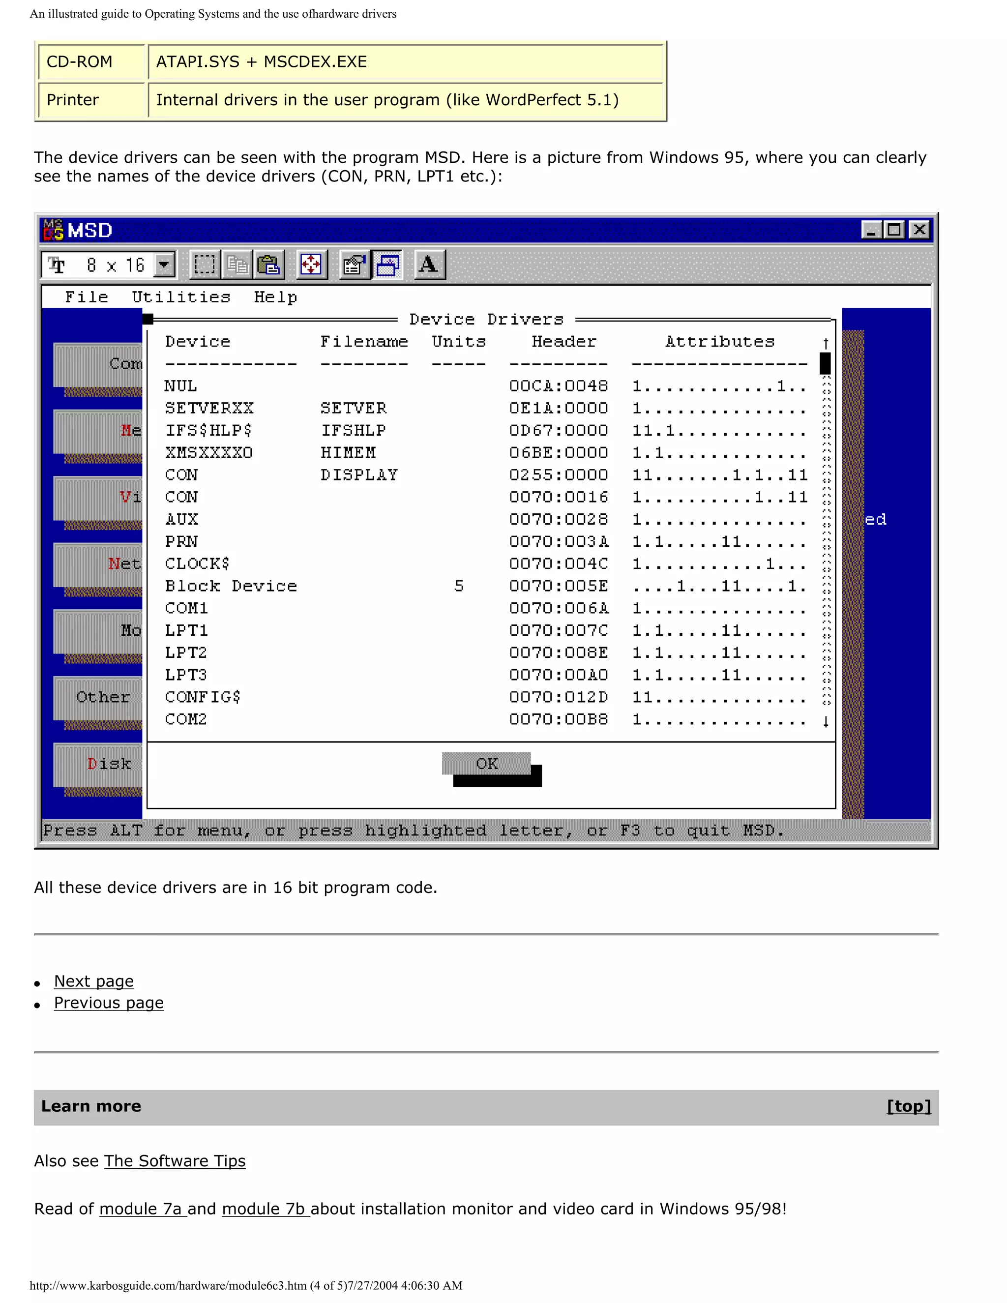1007x1303 pixels.
Task: Open The Software Tips link
Action: (x=175, y=1161)
